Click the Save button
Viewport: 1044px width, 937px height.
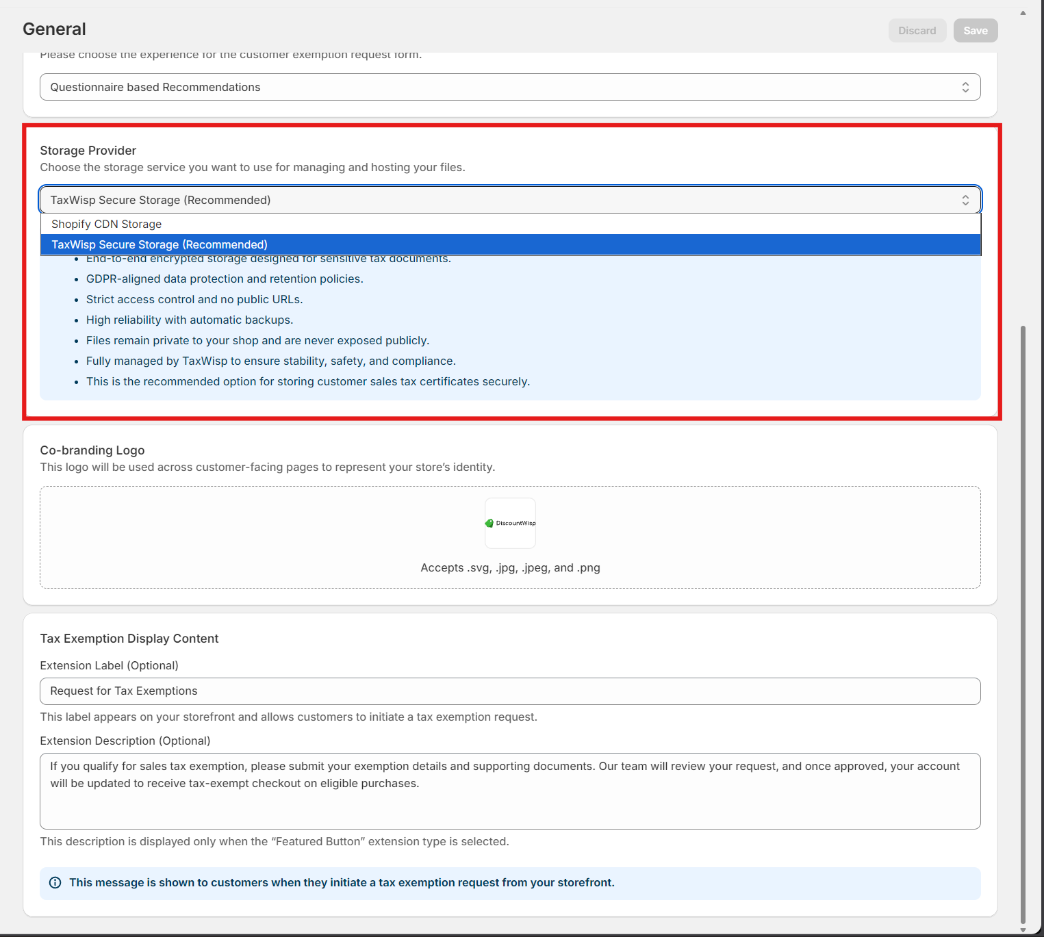pos(976,30)
